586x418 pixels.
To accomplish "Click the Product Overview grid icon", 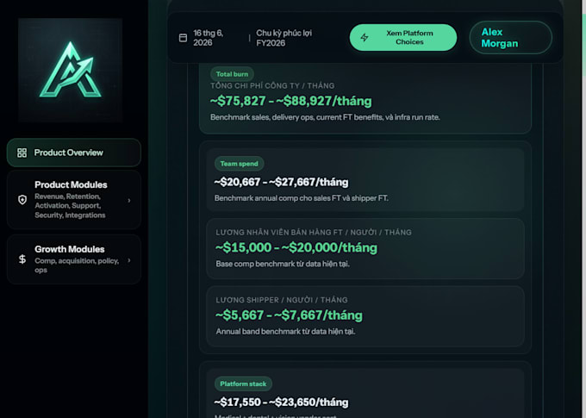I will (22, 153).
